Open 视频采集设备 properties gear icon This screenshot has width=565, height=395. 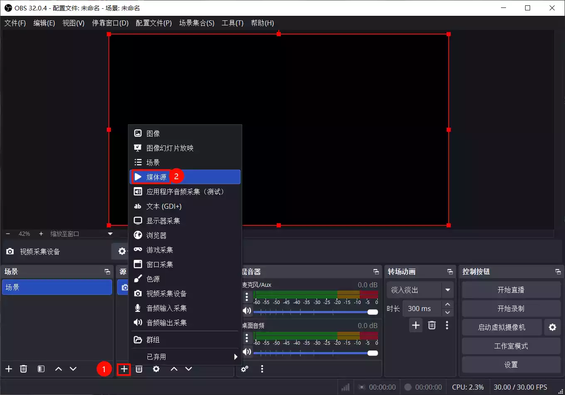point(121,251)
